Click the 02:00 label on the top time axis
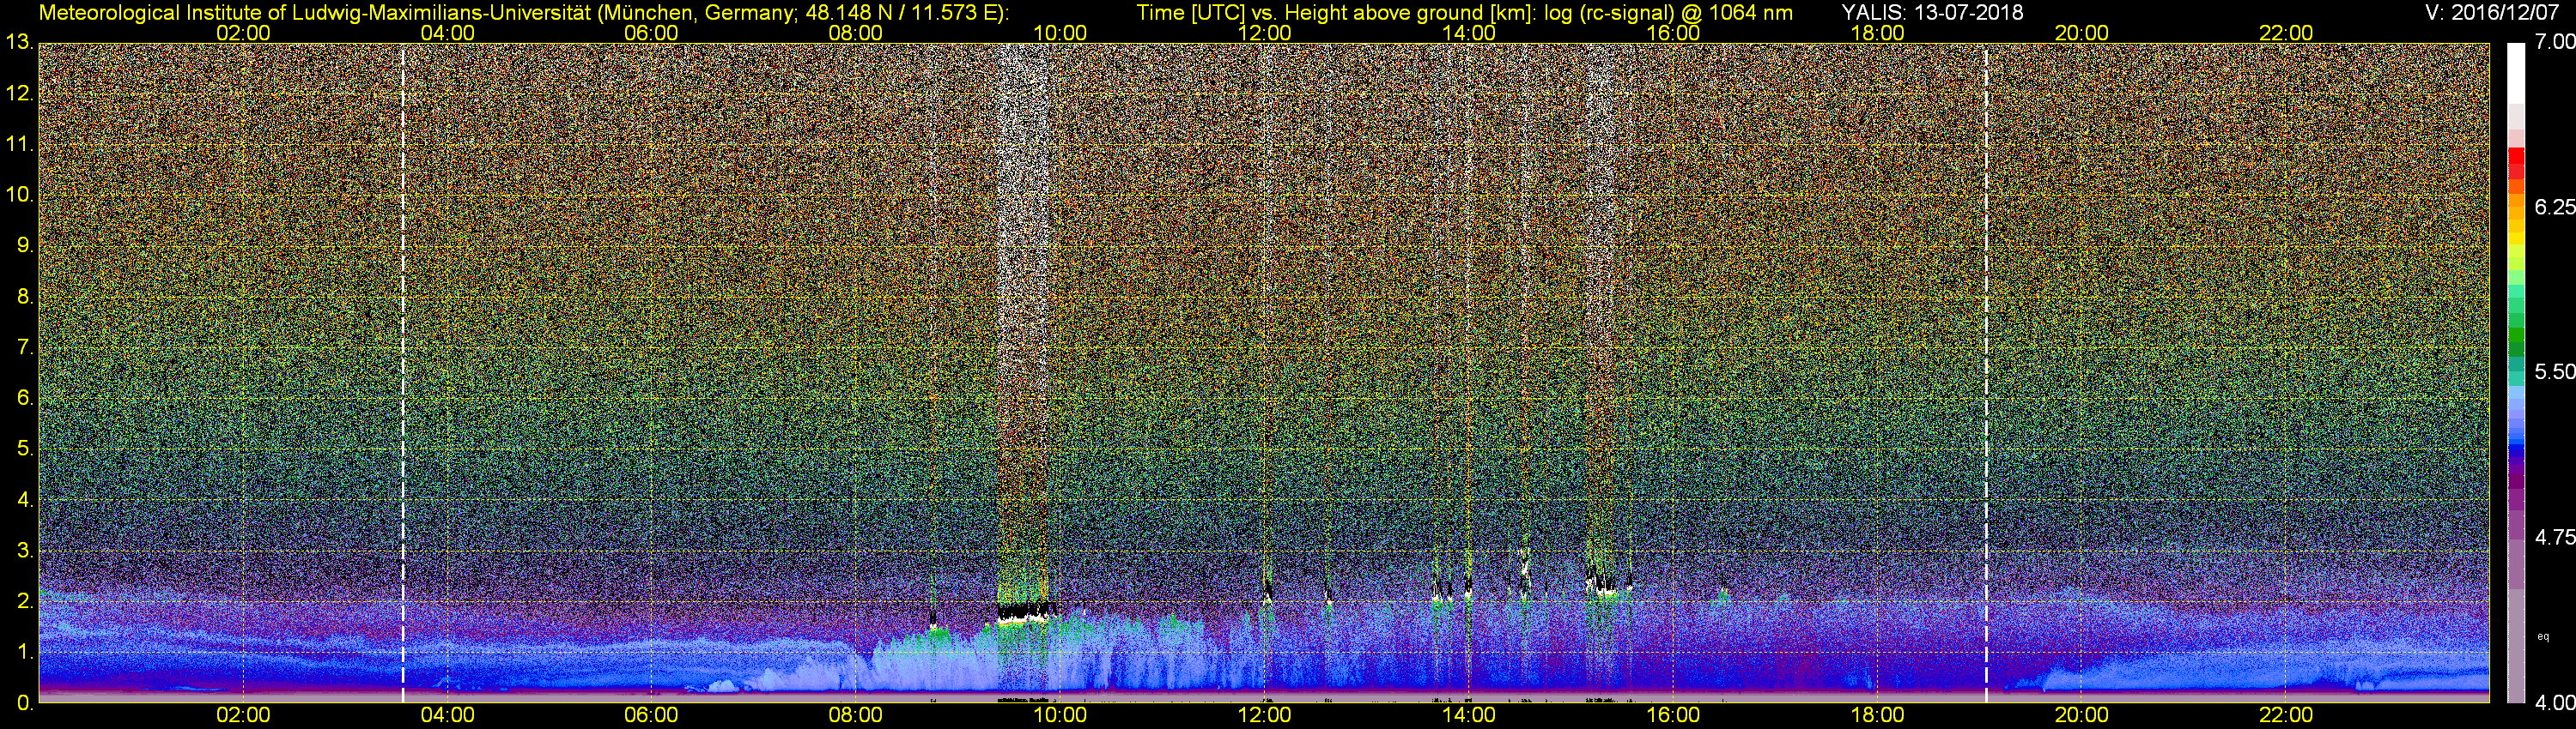Image resolution: width=2576 pixels, height=729 pixels. [243, 33]
